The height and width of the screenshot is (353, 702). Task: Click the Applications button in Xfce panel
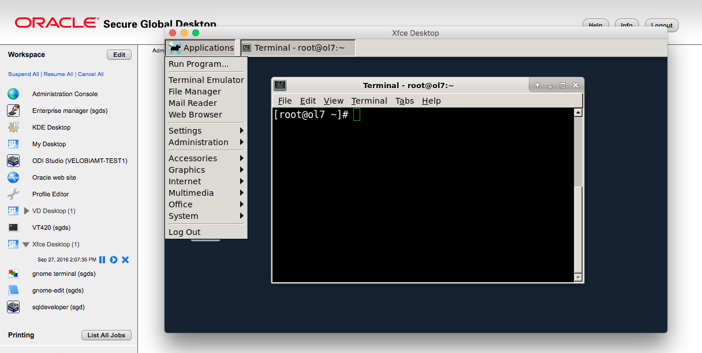click(201, 48)
